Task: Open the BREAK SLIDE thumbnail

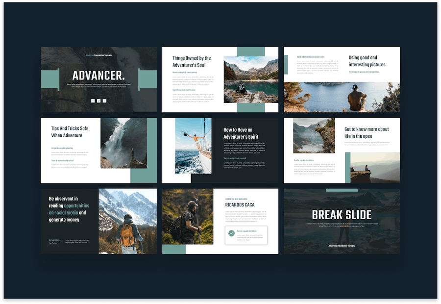Action: (342, 221)
